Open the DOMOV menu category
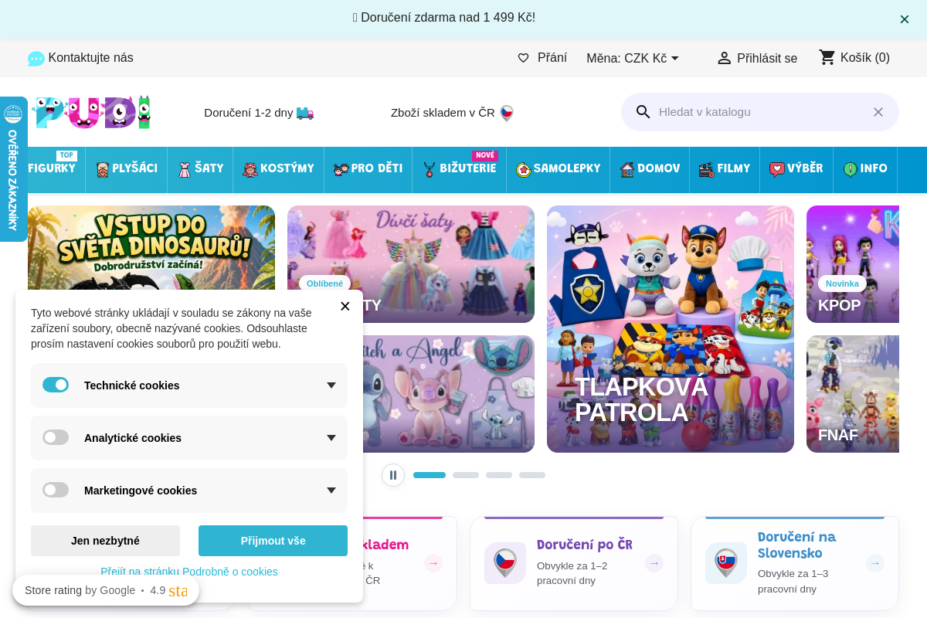The height and width of the screenshot is (618, 927). [650, 168]
